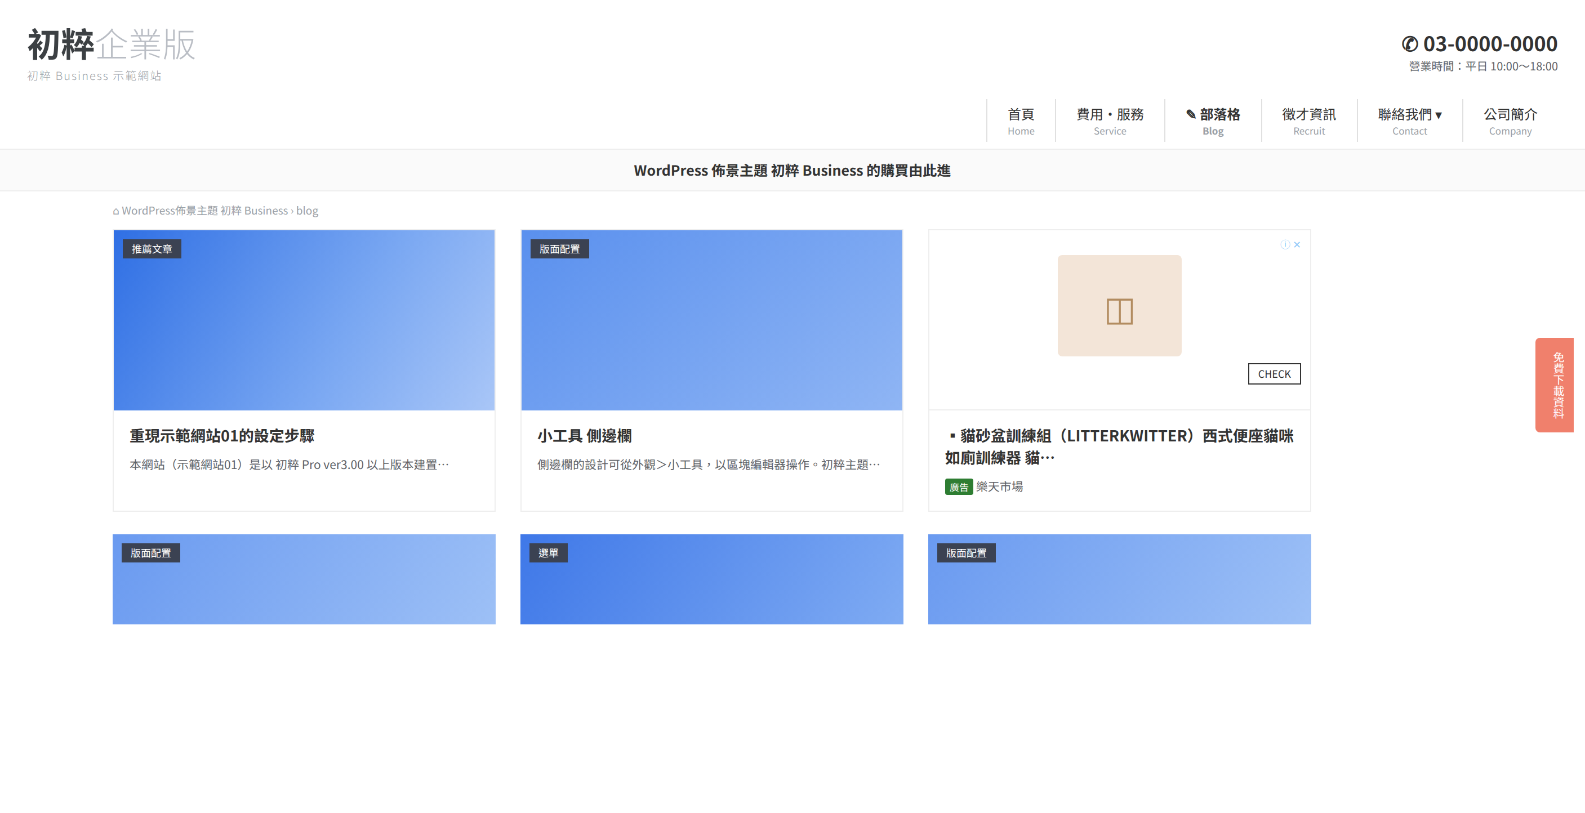Click the WordPress佈景主題 初粋 Business breadcrumb link
Image resolution: width=1585 pixels, height=813 pixels.
click(204, 211)
